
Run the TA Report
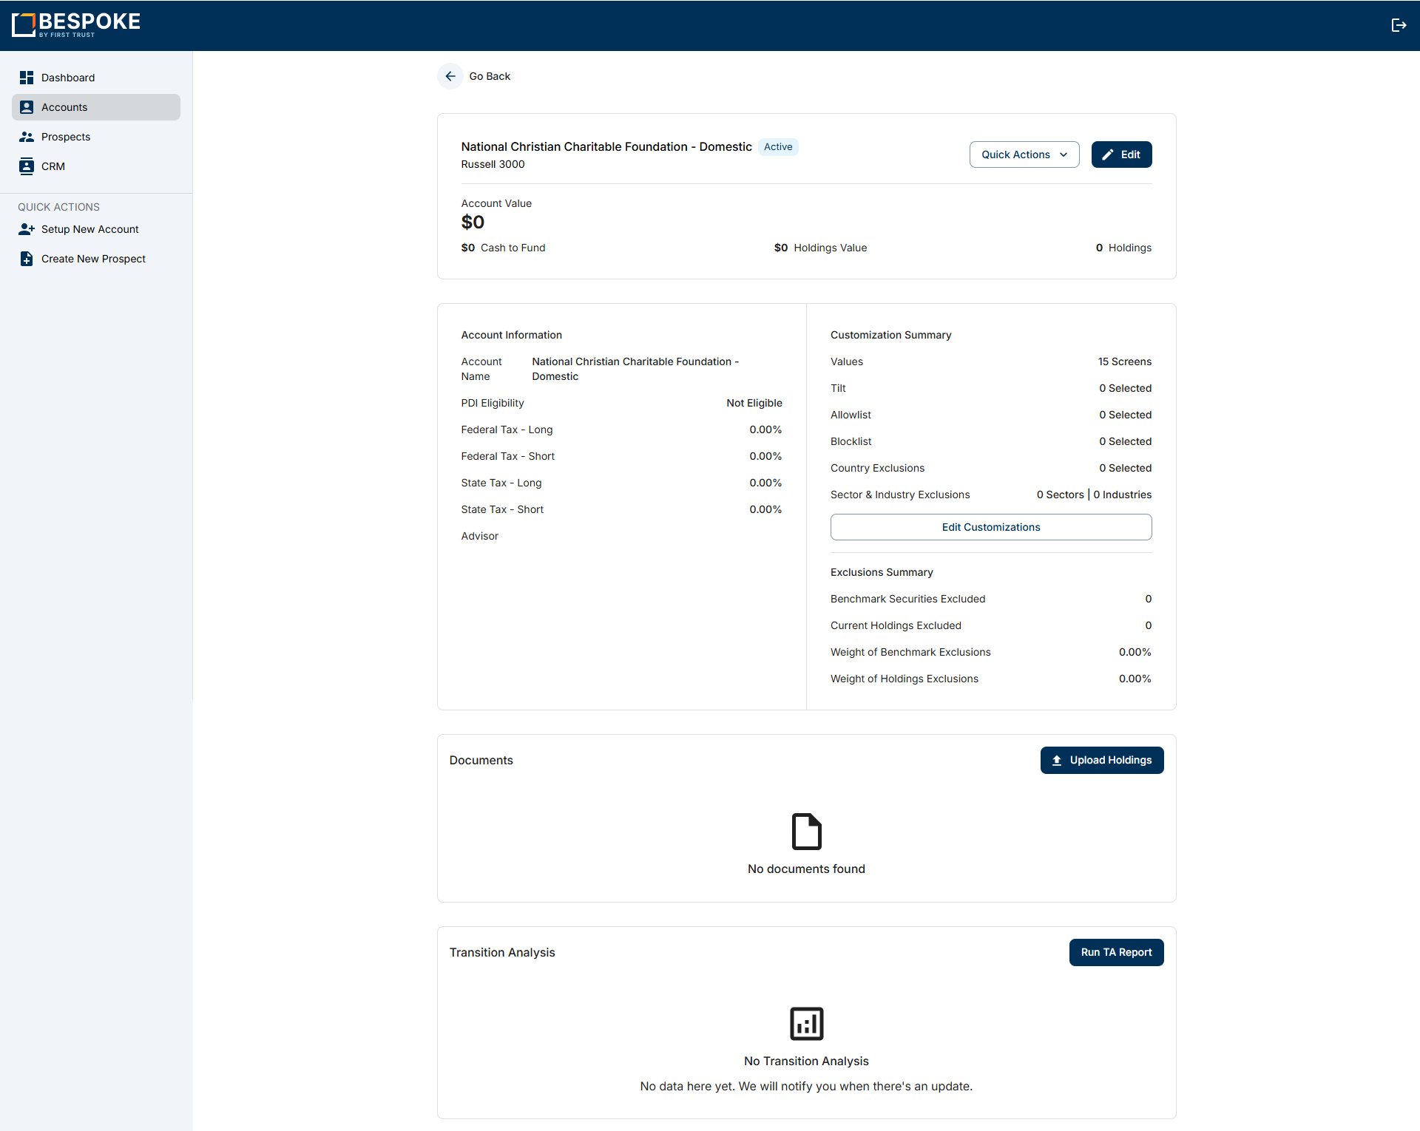click(x=1115, y=952)
